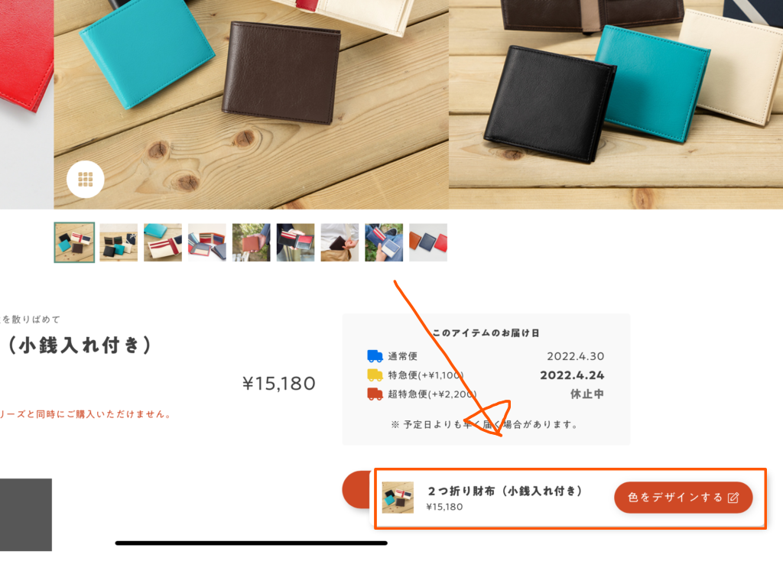Click the edit pencil icon on design button
Screen dimensions: 783x587
[733, 497]
